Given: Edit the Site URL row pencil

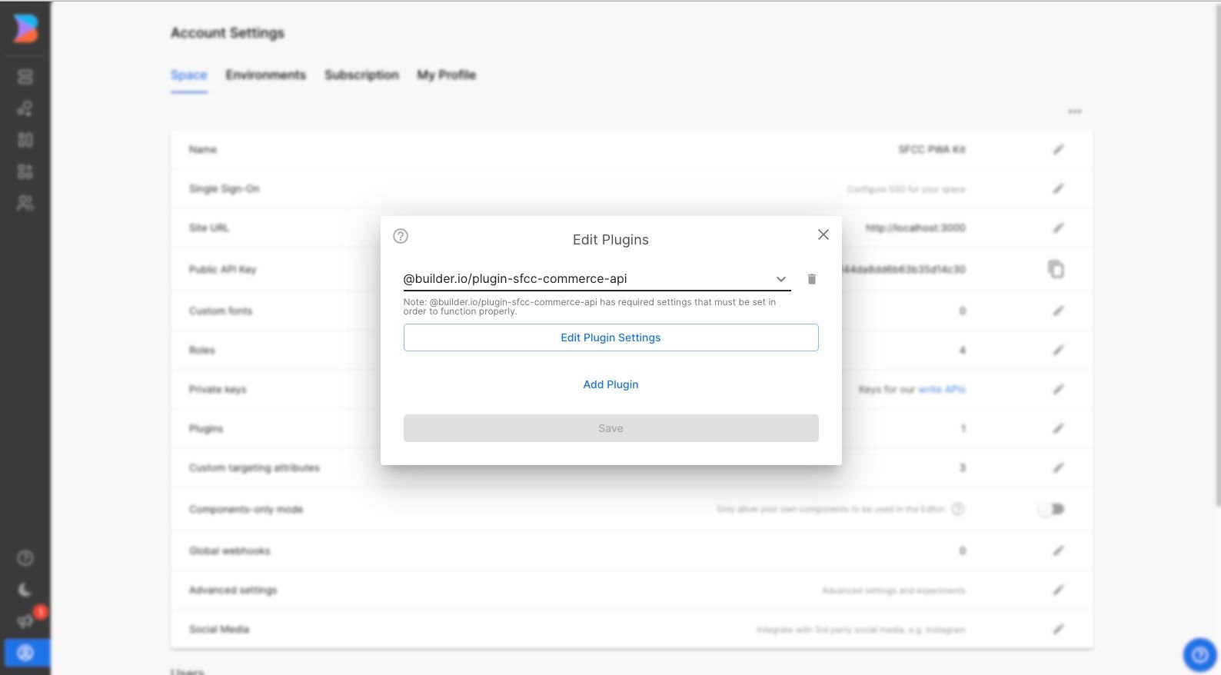Looking at the screenshot, I should [1059, 228].
